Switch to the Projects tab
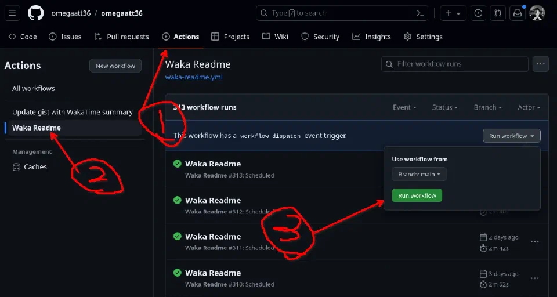Viewport: 557px width, 297px height. tap(230, 37)
